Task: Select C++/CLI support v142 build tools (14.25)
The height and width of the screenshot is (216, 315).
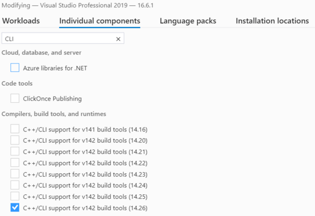Action: 15,196
